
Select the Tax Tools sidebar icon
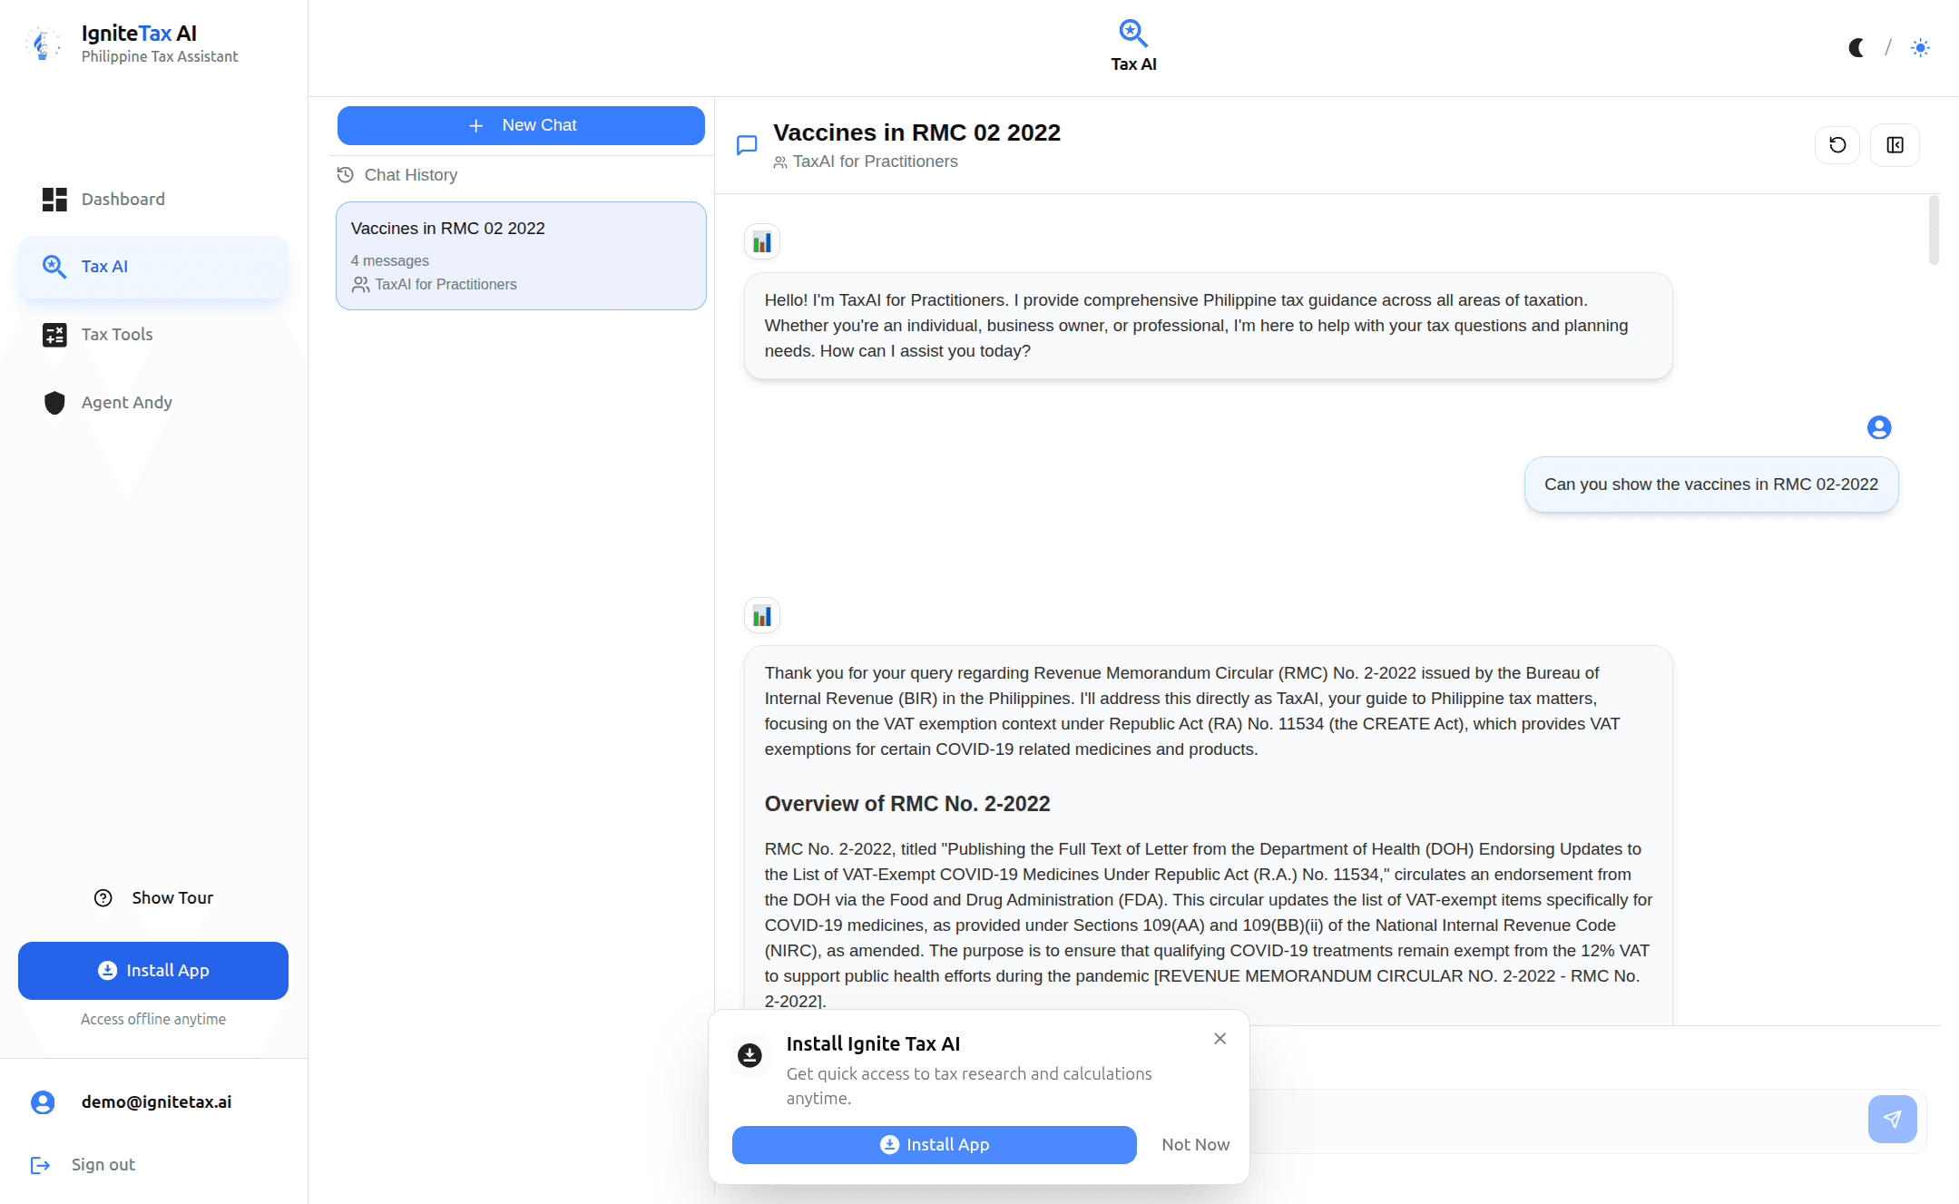click(54, 335)
